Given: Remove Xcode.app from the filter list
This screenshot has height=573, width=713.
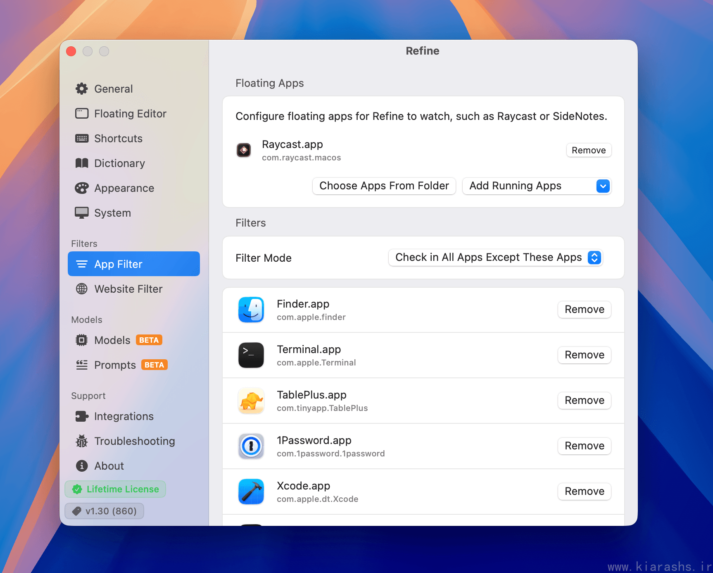Looking at the screenshot, I should [x=585, y=492].
